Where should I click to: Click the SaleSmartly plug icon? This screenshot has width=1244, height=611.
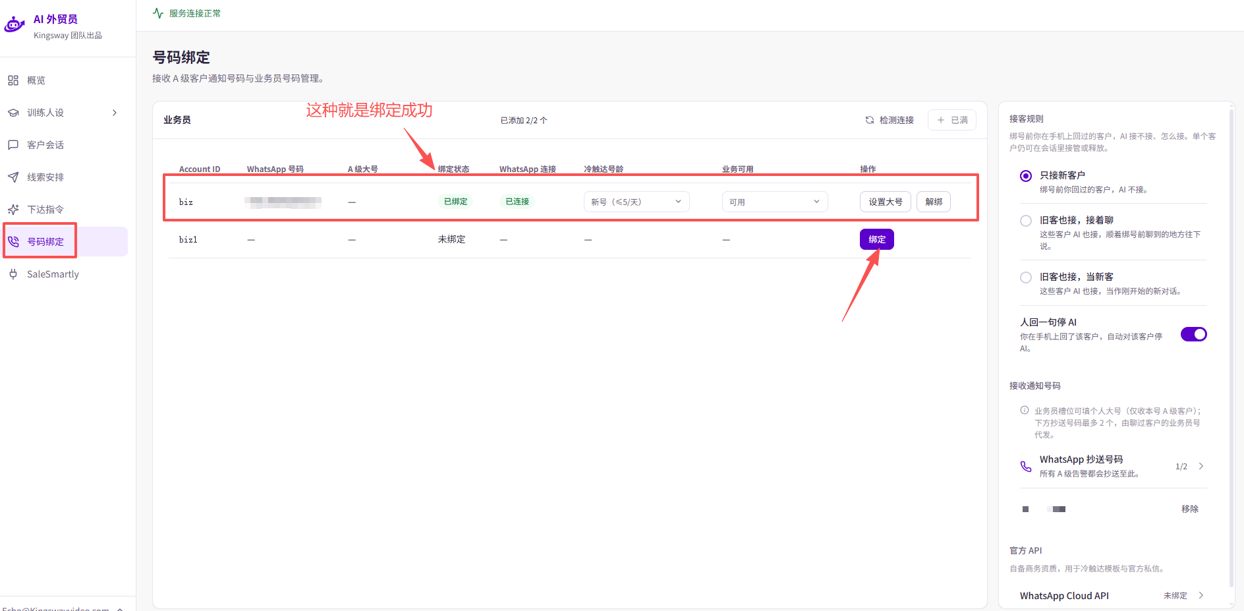(13, 274)
